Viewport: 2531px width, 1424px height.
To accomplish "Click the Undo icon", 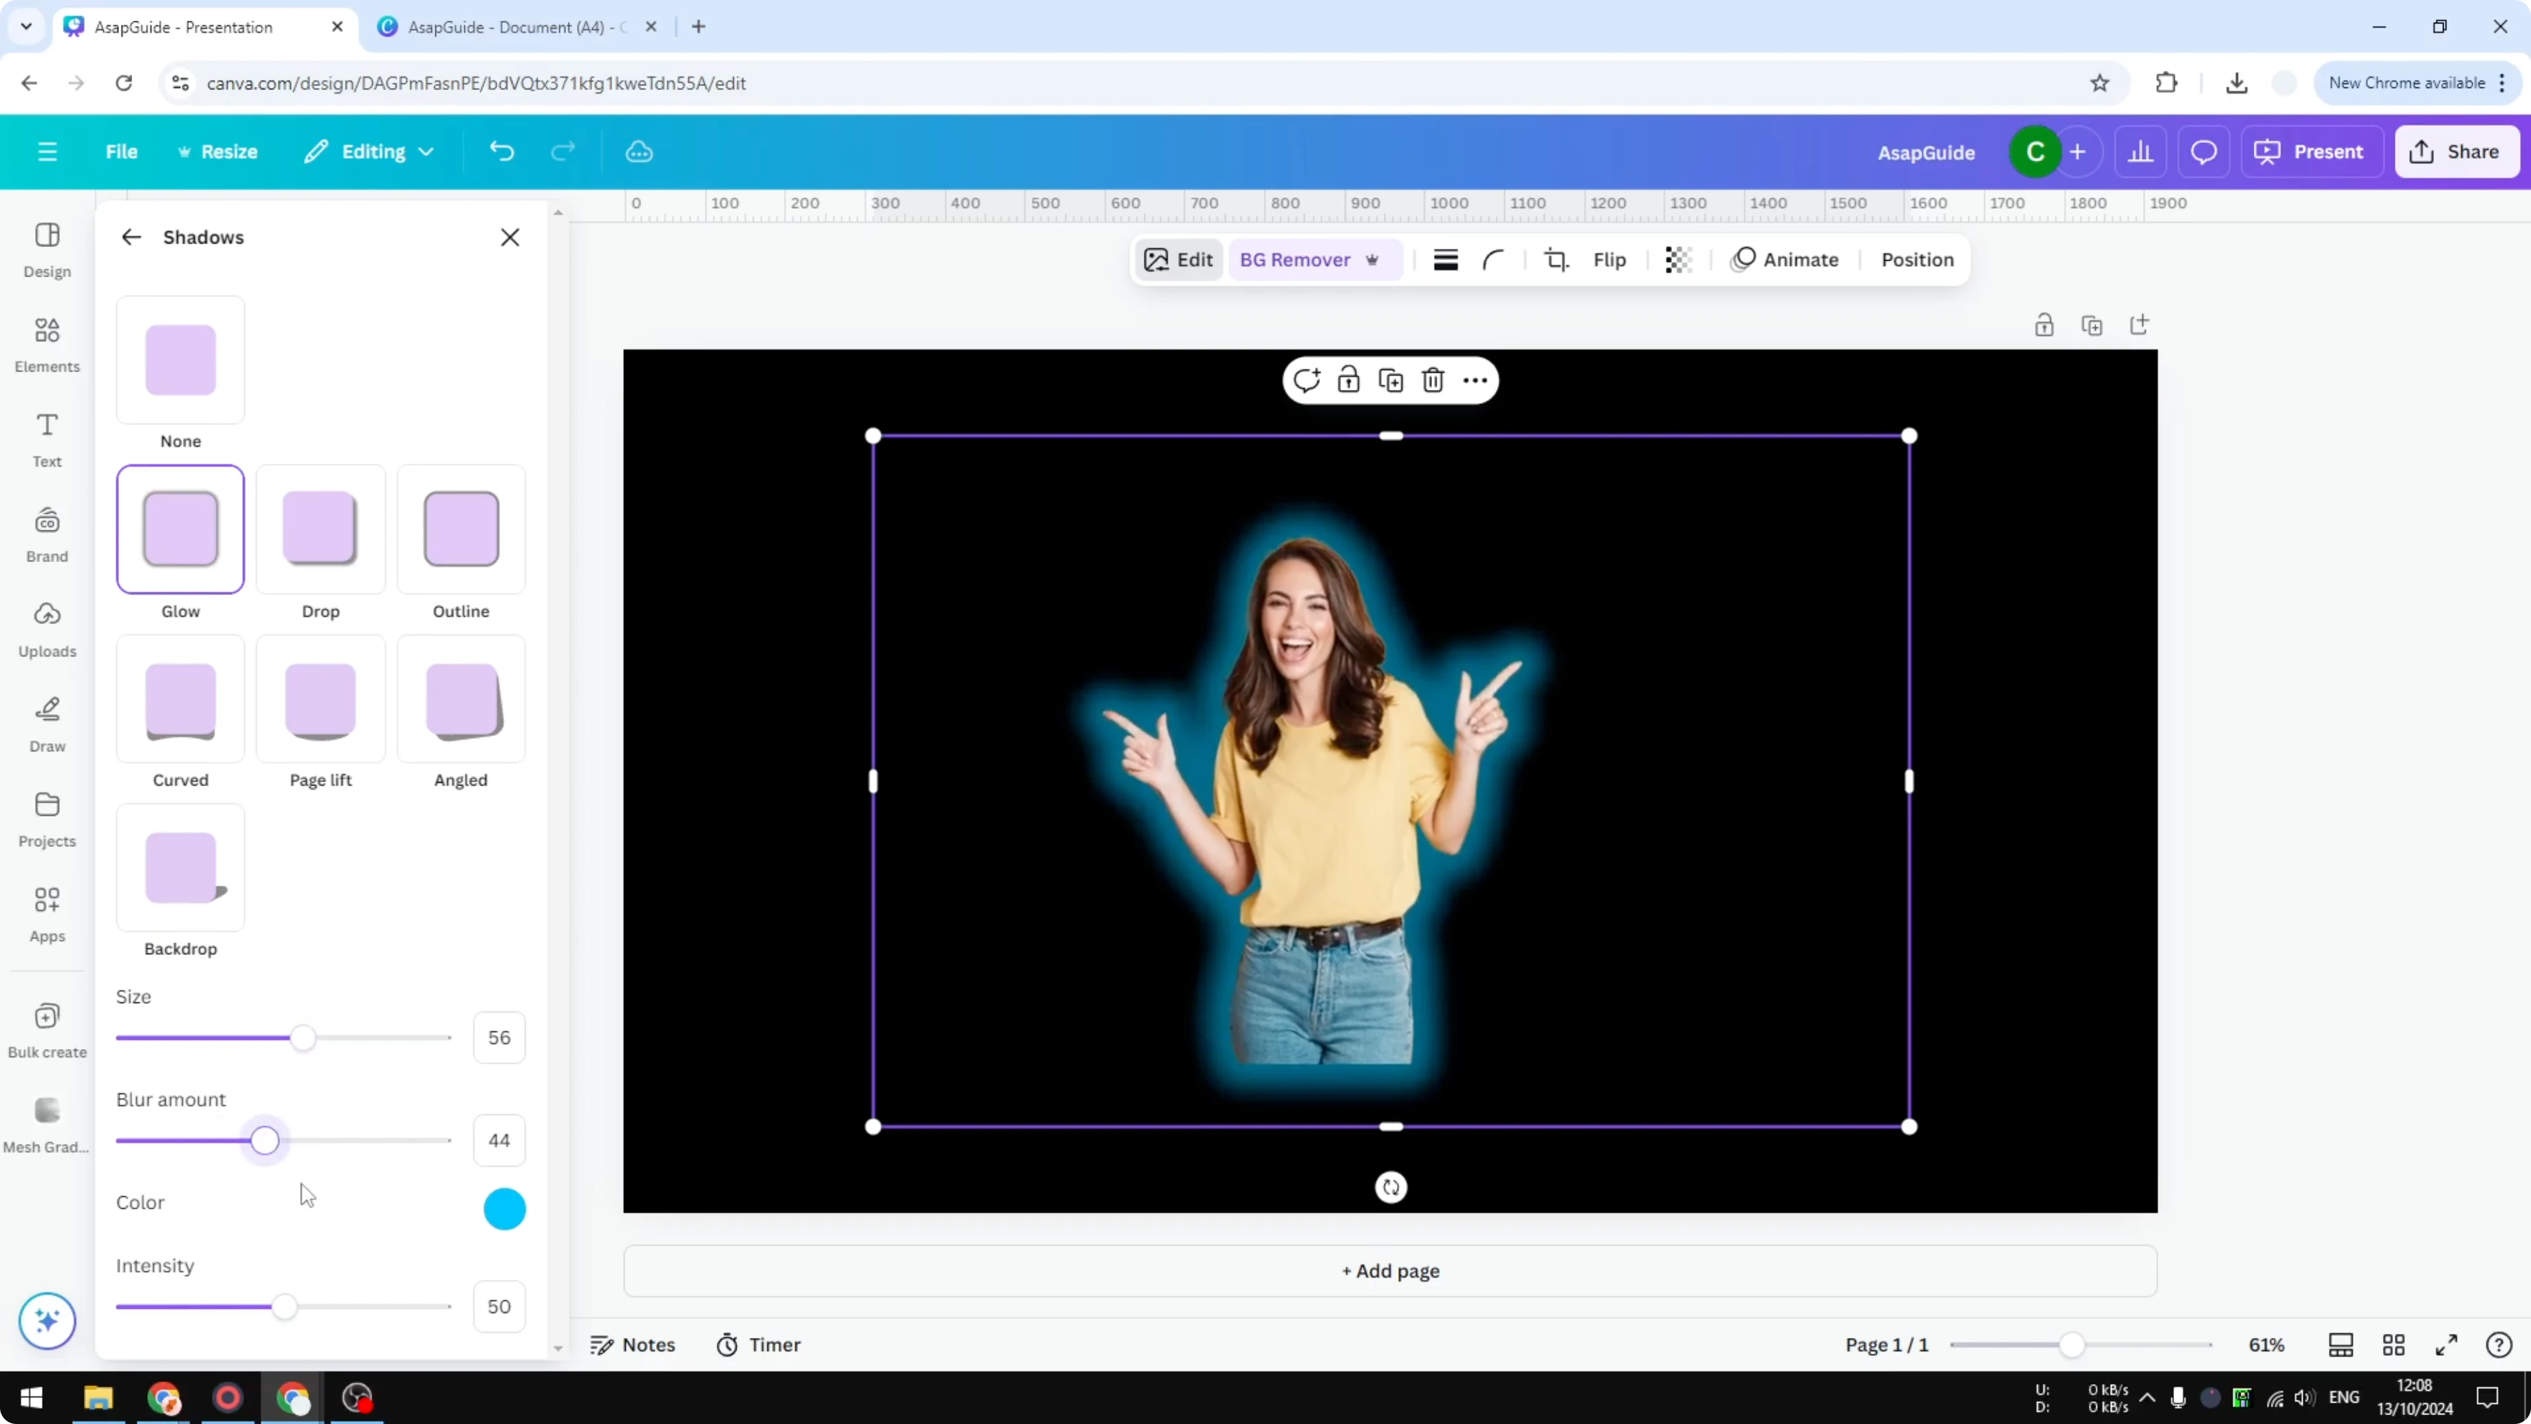I will click(x=501, y=151).
